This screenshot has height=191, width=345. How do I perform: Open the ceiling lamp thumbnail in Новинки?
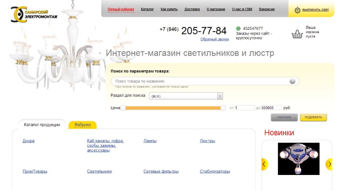pos(298,159)
